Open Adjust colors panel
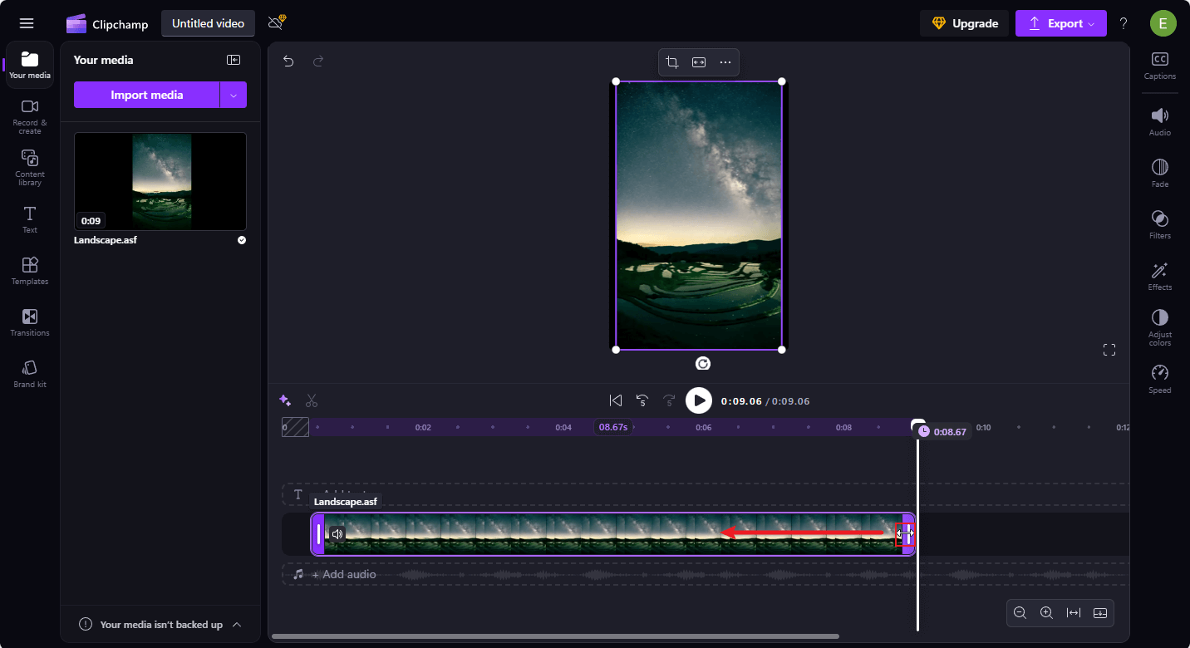 [x=1160, y=327]
